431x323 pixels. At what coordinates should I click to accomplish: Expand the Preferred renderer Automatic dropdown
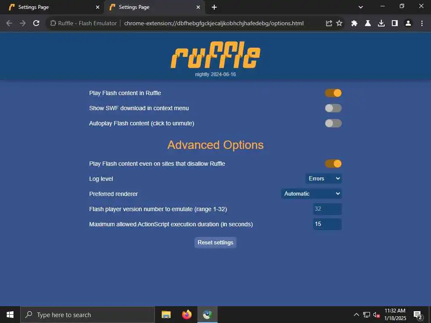(311, 193)
